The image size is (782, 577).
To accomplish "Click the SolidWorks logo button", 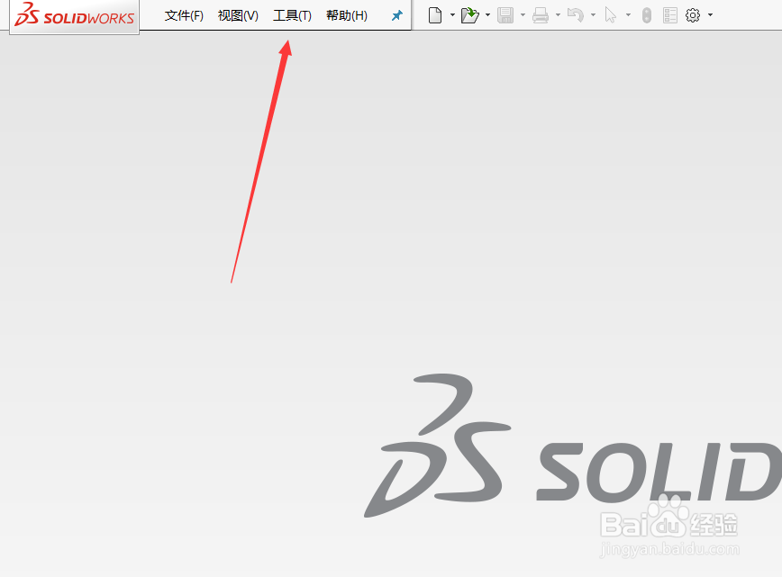I will [74, 16].
